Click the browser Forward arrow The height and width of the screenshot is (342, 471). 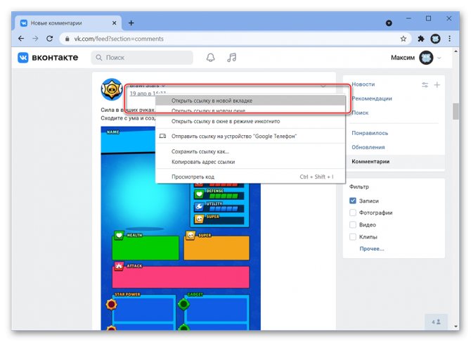(35, 39)
